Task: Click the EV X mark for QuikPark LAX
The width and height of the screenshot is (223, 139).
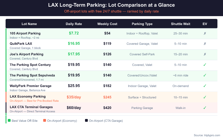Action: click(x=205, y=44)
